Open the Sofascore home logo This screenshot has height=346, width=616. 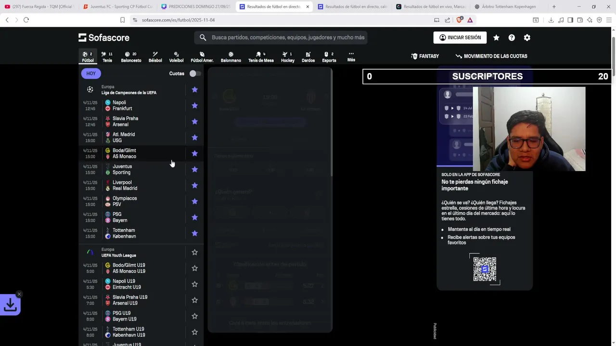104,37
